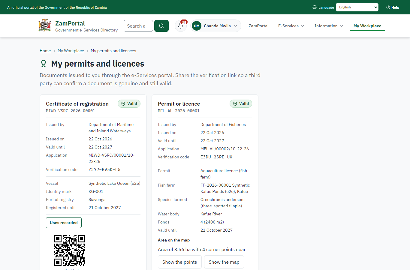410x270 pixels.
Task: Open the ZamPortal nav item
Action: coord(258,26)
